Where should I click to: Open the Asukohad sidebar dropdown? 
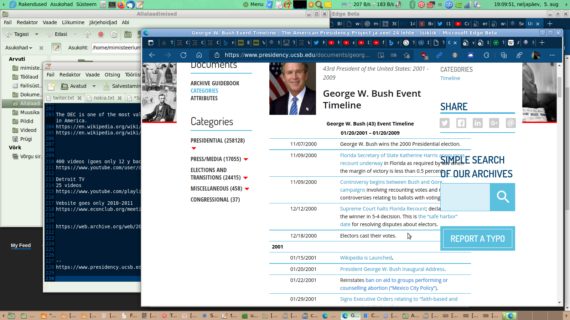(x=19, y=48)
